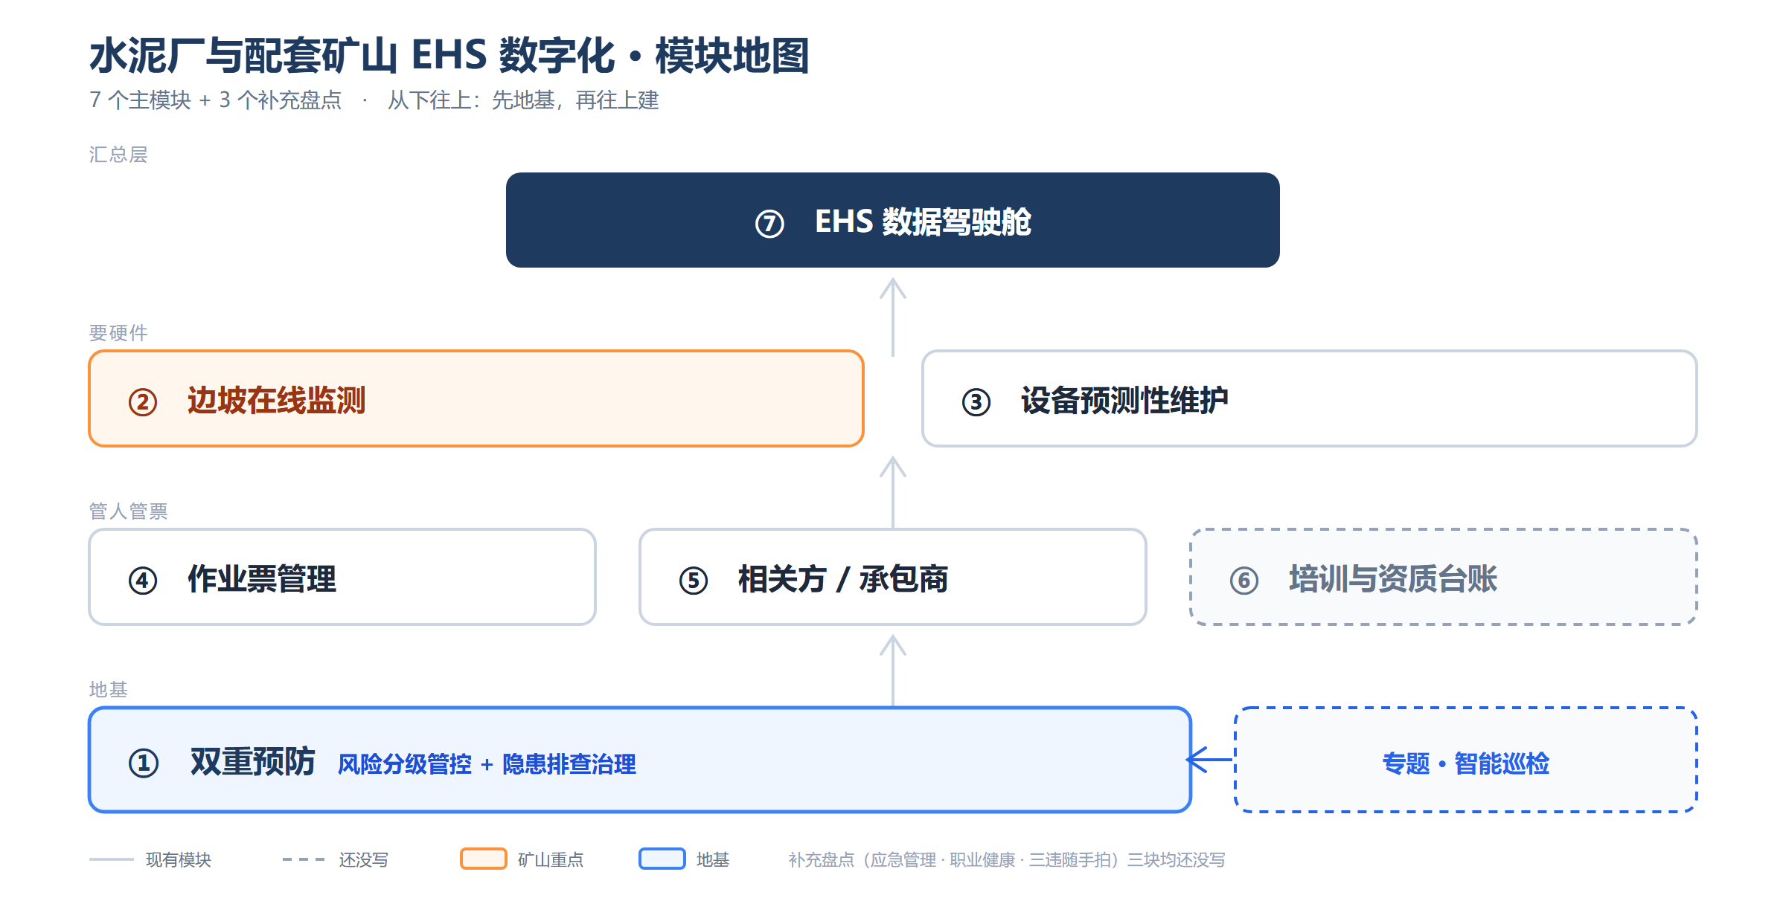Click the circled number ⑥ icon
The height and width of the screenshot is (898, 1786).
1244,581
